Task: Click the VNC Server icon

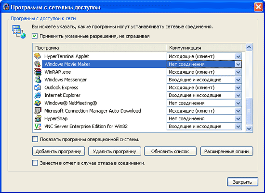Action: [x=38, y=126]
